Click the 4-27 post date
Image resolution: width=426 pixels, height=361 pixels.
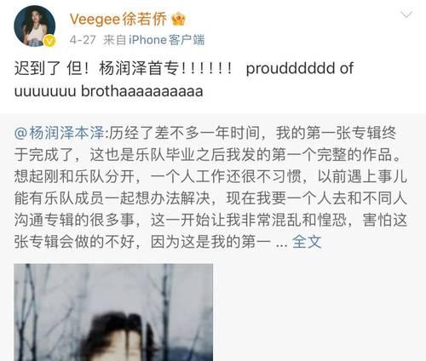(x=83, y=40)
